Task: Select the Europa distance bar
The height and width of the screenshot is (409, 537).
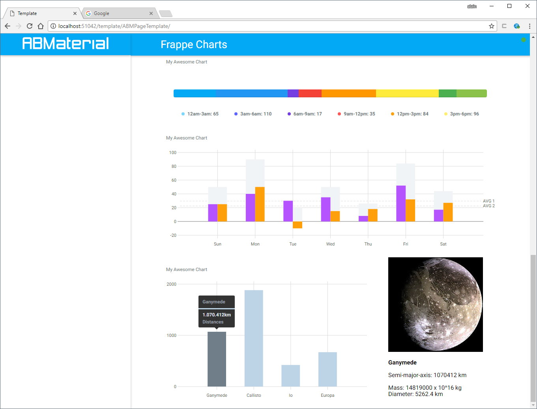Action: [x=327, y=369]
